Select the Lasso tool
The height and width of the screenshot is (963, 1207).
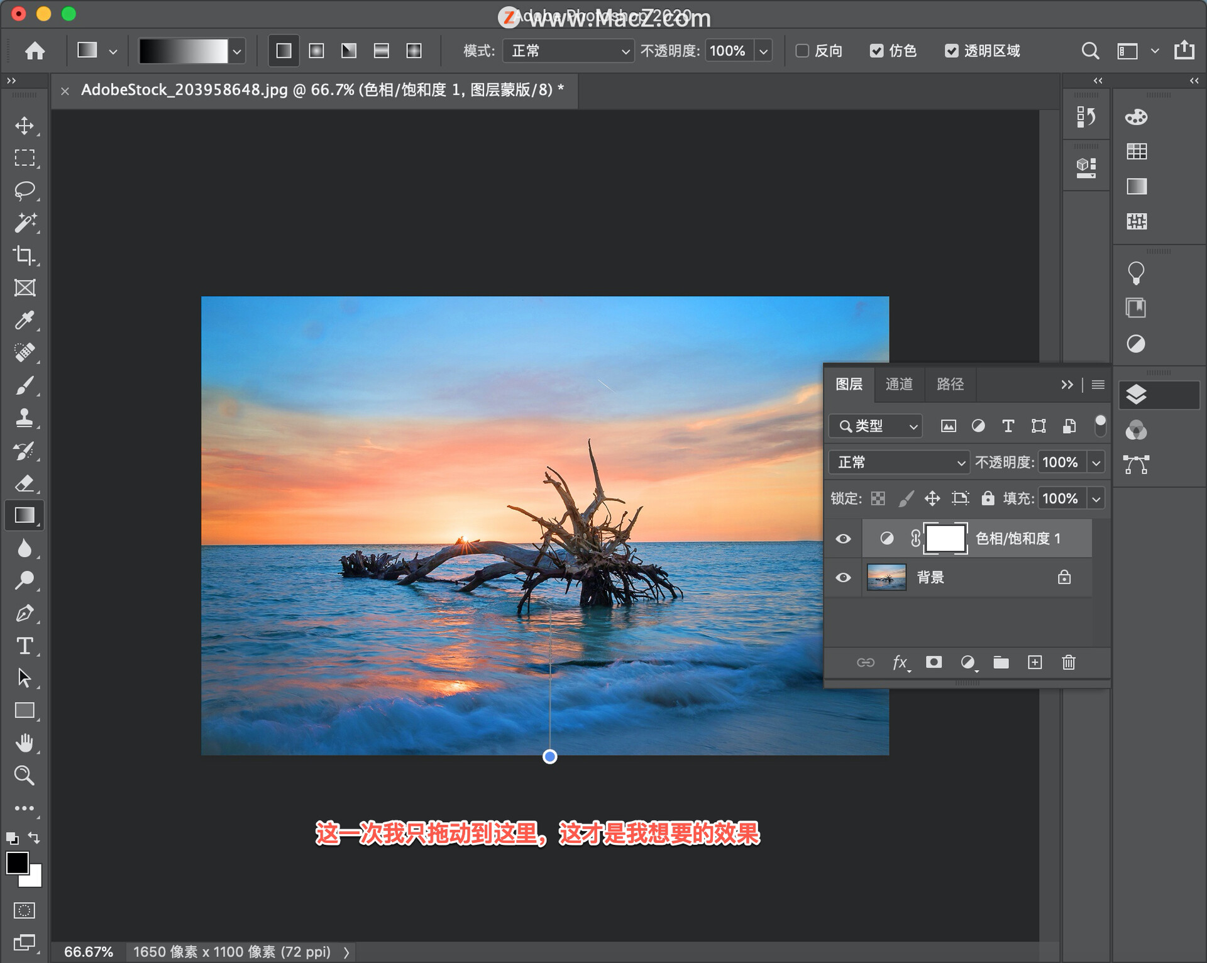click(25, 190)
